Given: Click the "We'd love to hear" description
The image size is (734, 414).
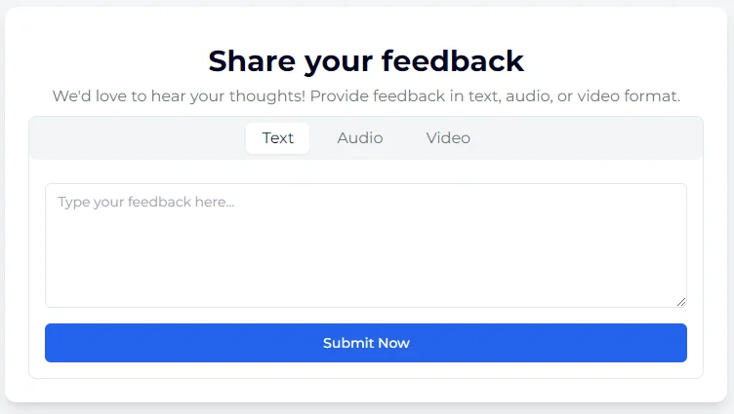Looking at the screenshot, I should [366, 96].
